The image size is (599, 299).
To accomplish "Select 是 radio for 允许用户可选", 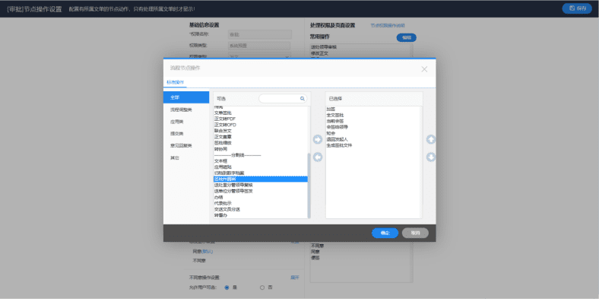I will click(x=227, y=288).
